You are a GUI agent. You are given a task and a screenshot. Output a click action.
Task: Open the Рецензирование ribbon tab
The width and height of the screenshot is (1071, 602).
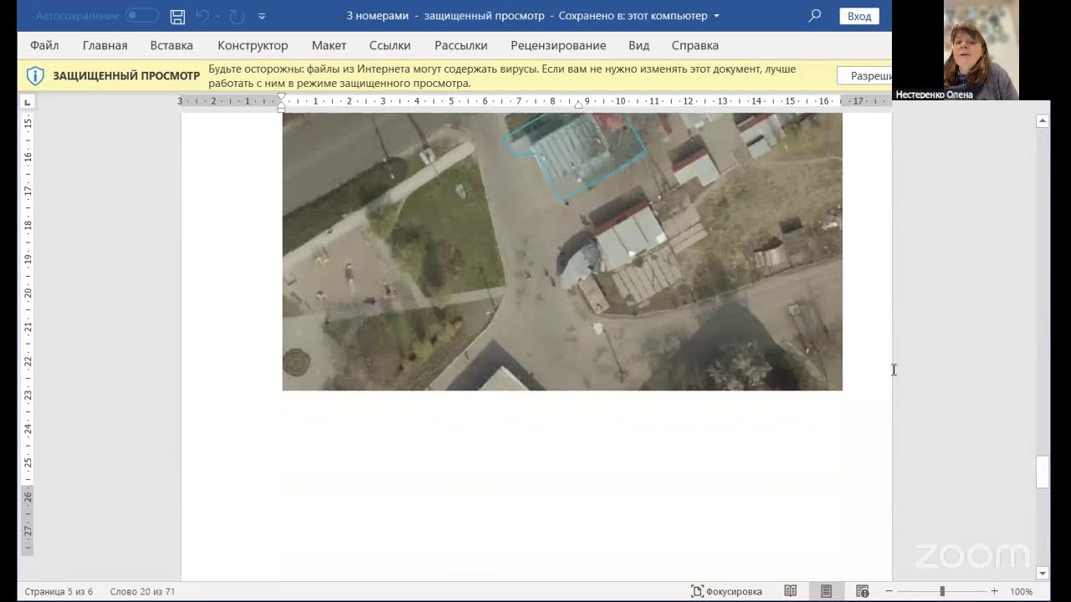pyautogui.click(x=558, y=45)
